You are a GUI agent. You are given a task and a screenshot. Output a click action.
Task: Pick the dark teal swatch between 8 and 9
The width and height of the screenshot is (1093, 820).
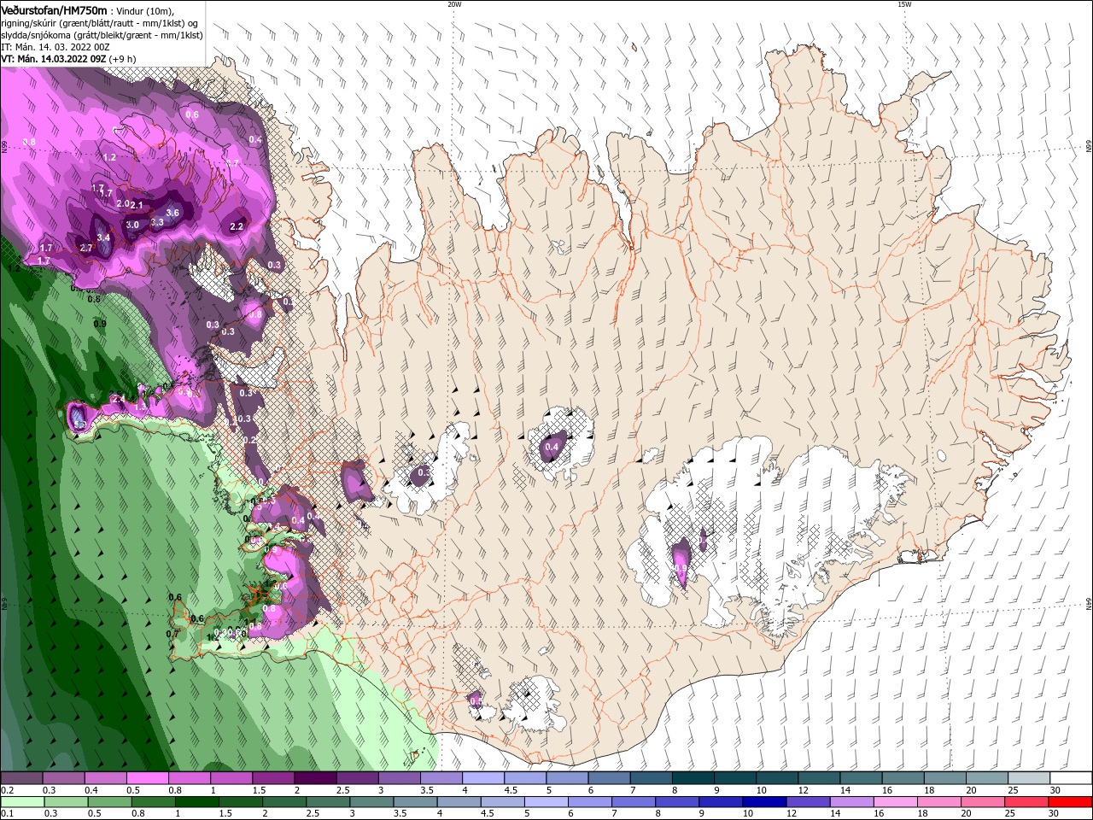[x=693, y=778]
